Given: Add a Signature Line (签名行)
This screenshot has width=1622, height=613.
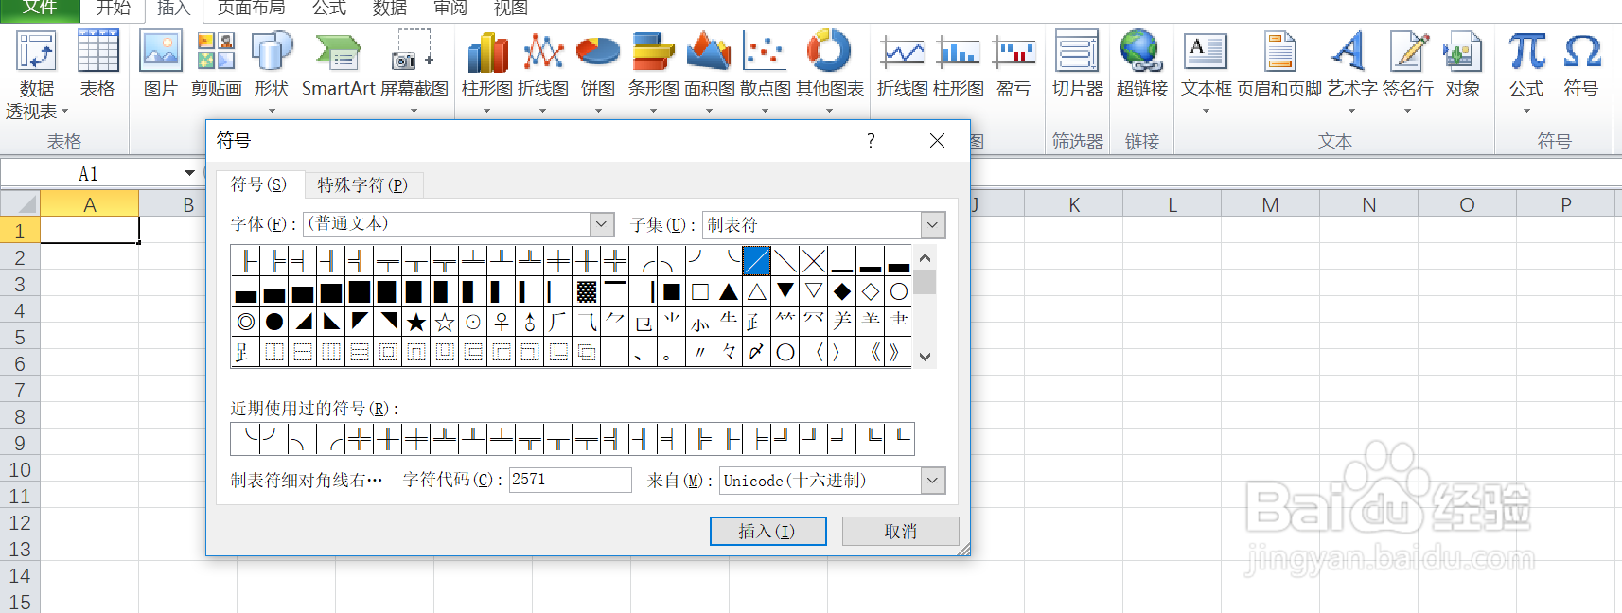Looking at the screenshot, I should click(1407, 71).
